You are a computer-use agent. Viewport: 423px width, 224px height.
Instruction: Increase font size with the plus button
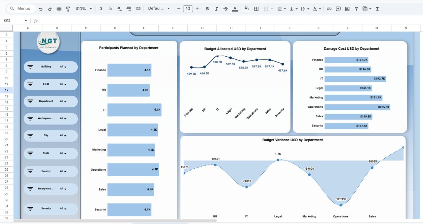tap(197, 9)
